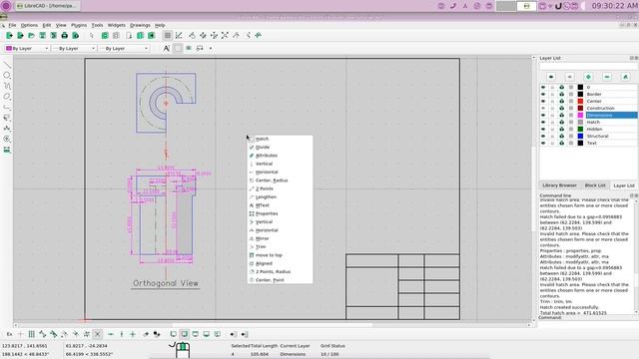Toggle visibility of Border layer
Viewport: 639px width, 359px height.
[x=543, y=95]
